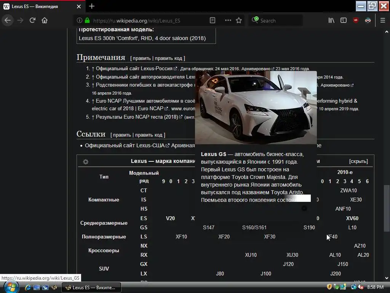The image size is (390, 293).
Task: Show desktop from quick launch
Action: (x=36, y=287)
